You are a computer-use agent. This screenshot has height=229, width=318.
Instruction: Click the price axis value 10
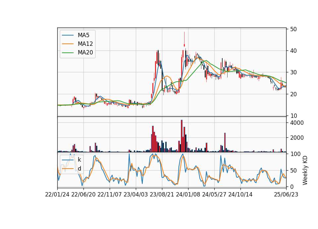tap(293, 116)
